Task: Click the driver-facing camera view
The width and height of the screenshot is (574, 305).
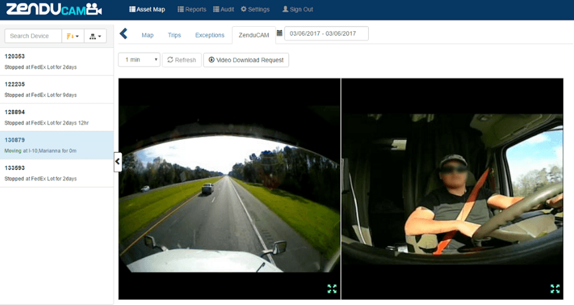Action: [x=453, y=189]
